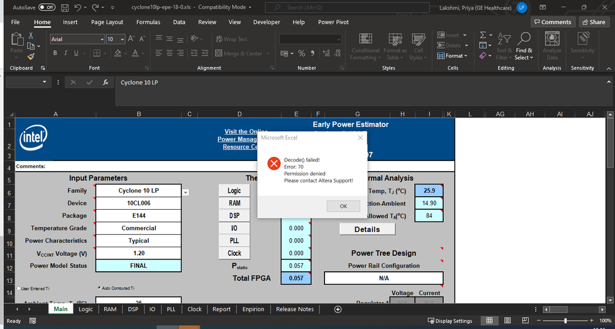Select the User Entered Tj radio button
Viewport: 615px width, 329px height.
pos(18,288)
